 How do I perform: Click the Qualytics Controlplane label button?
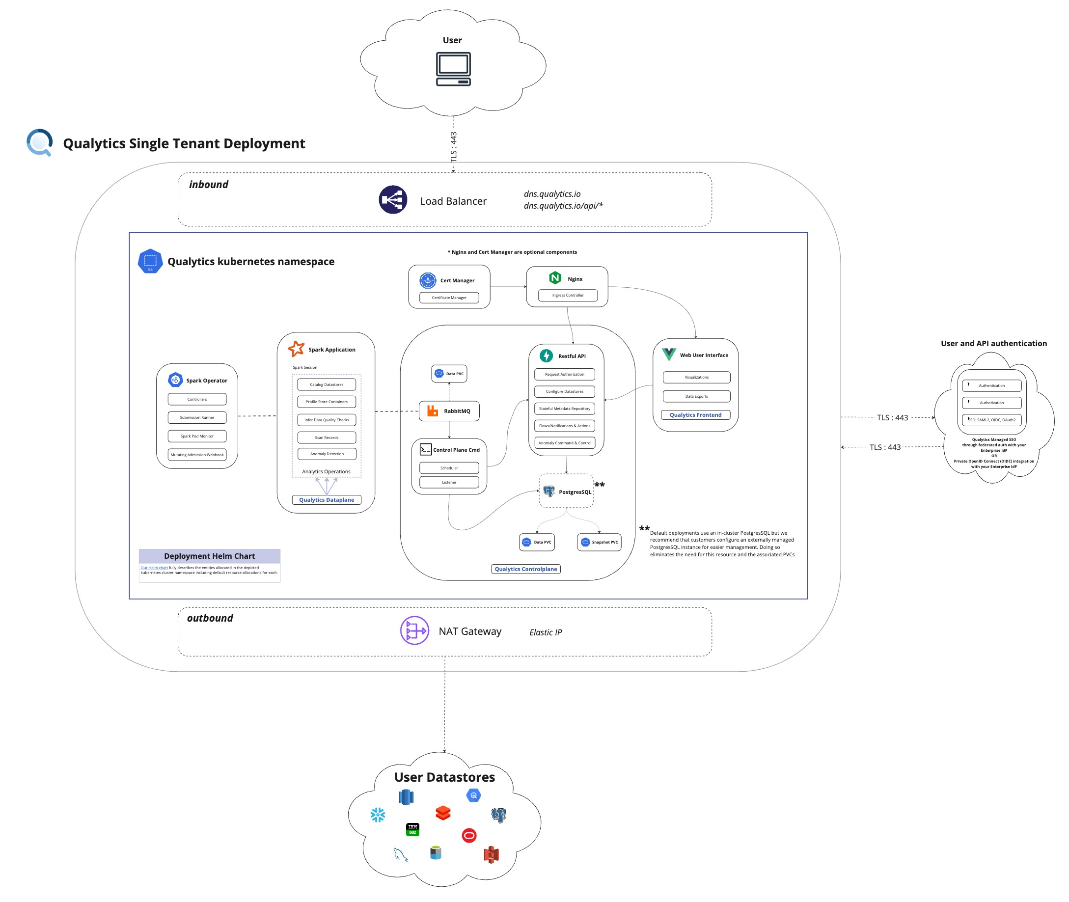(x=525, y=569)
